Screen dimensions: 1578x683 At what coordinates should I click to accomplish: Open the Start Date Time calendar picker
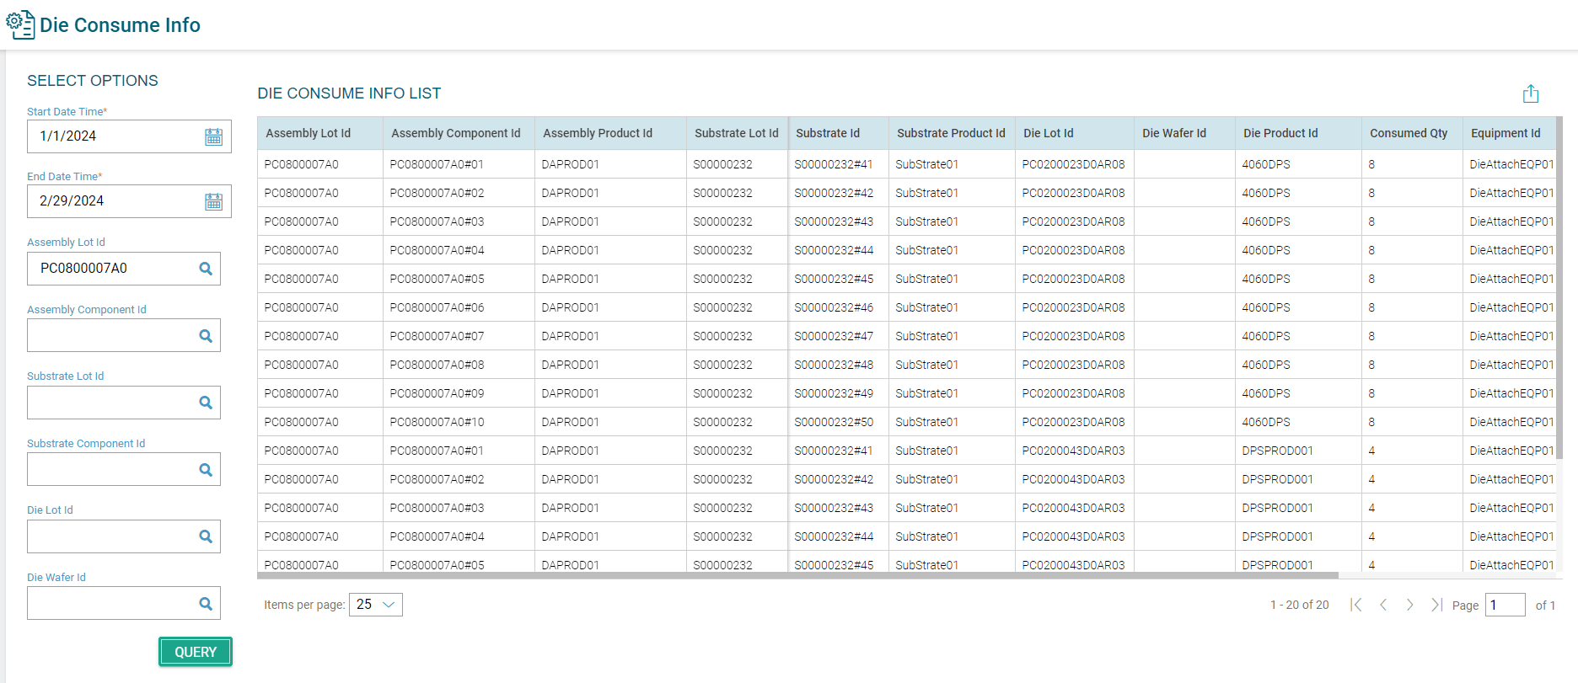[213, 136]
